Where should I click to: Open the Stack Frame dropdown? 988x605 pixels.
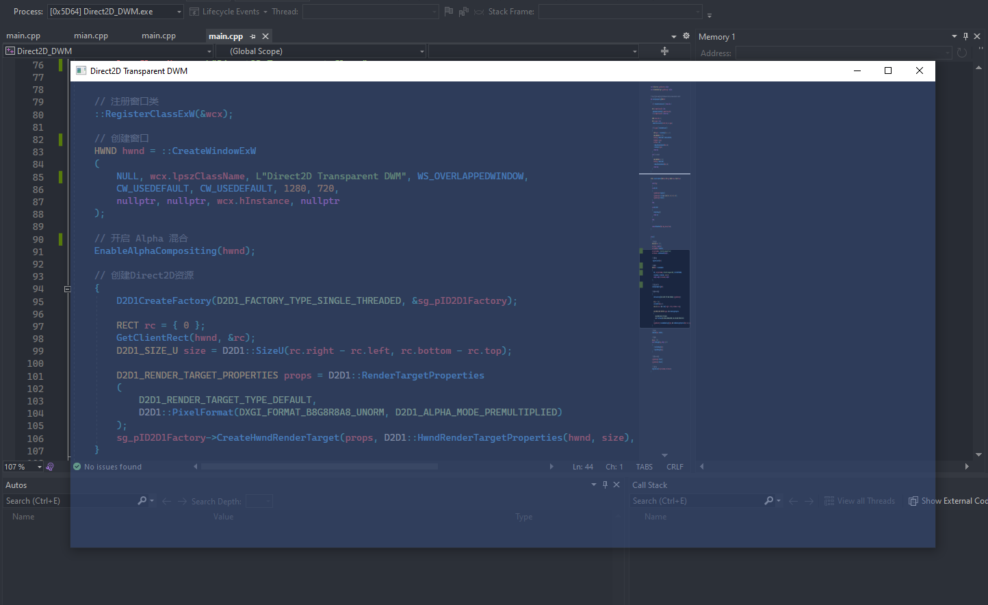click(x=620, y=12)
